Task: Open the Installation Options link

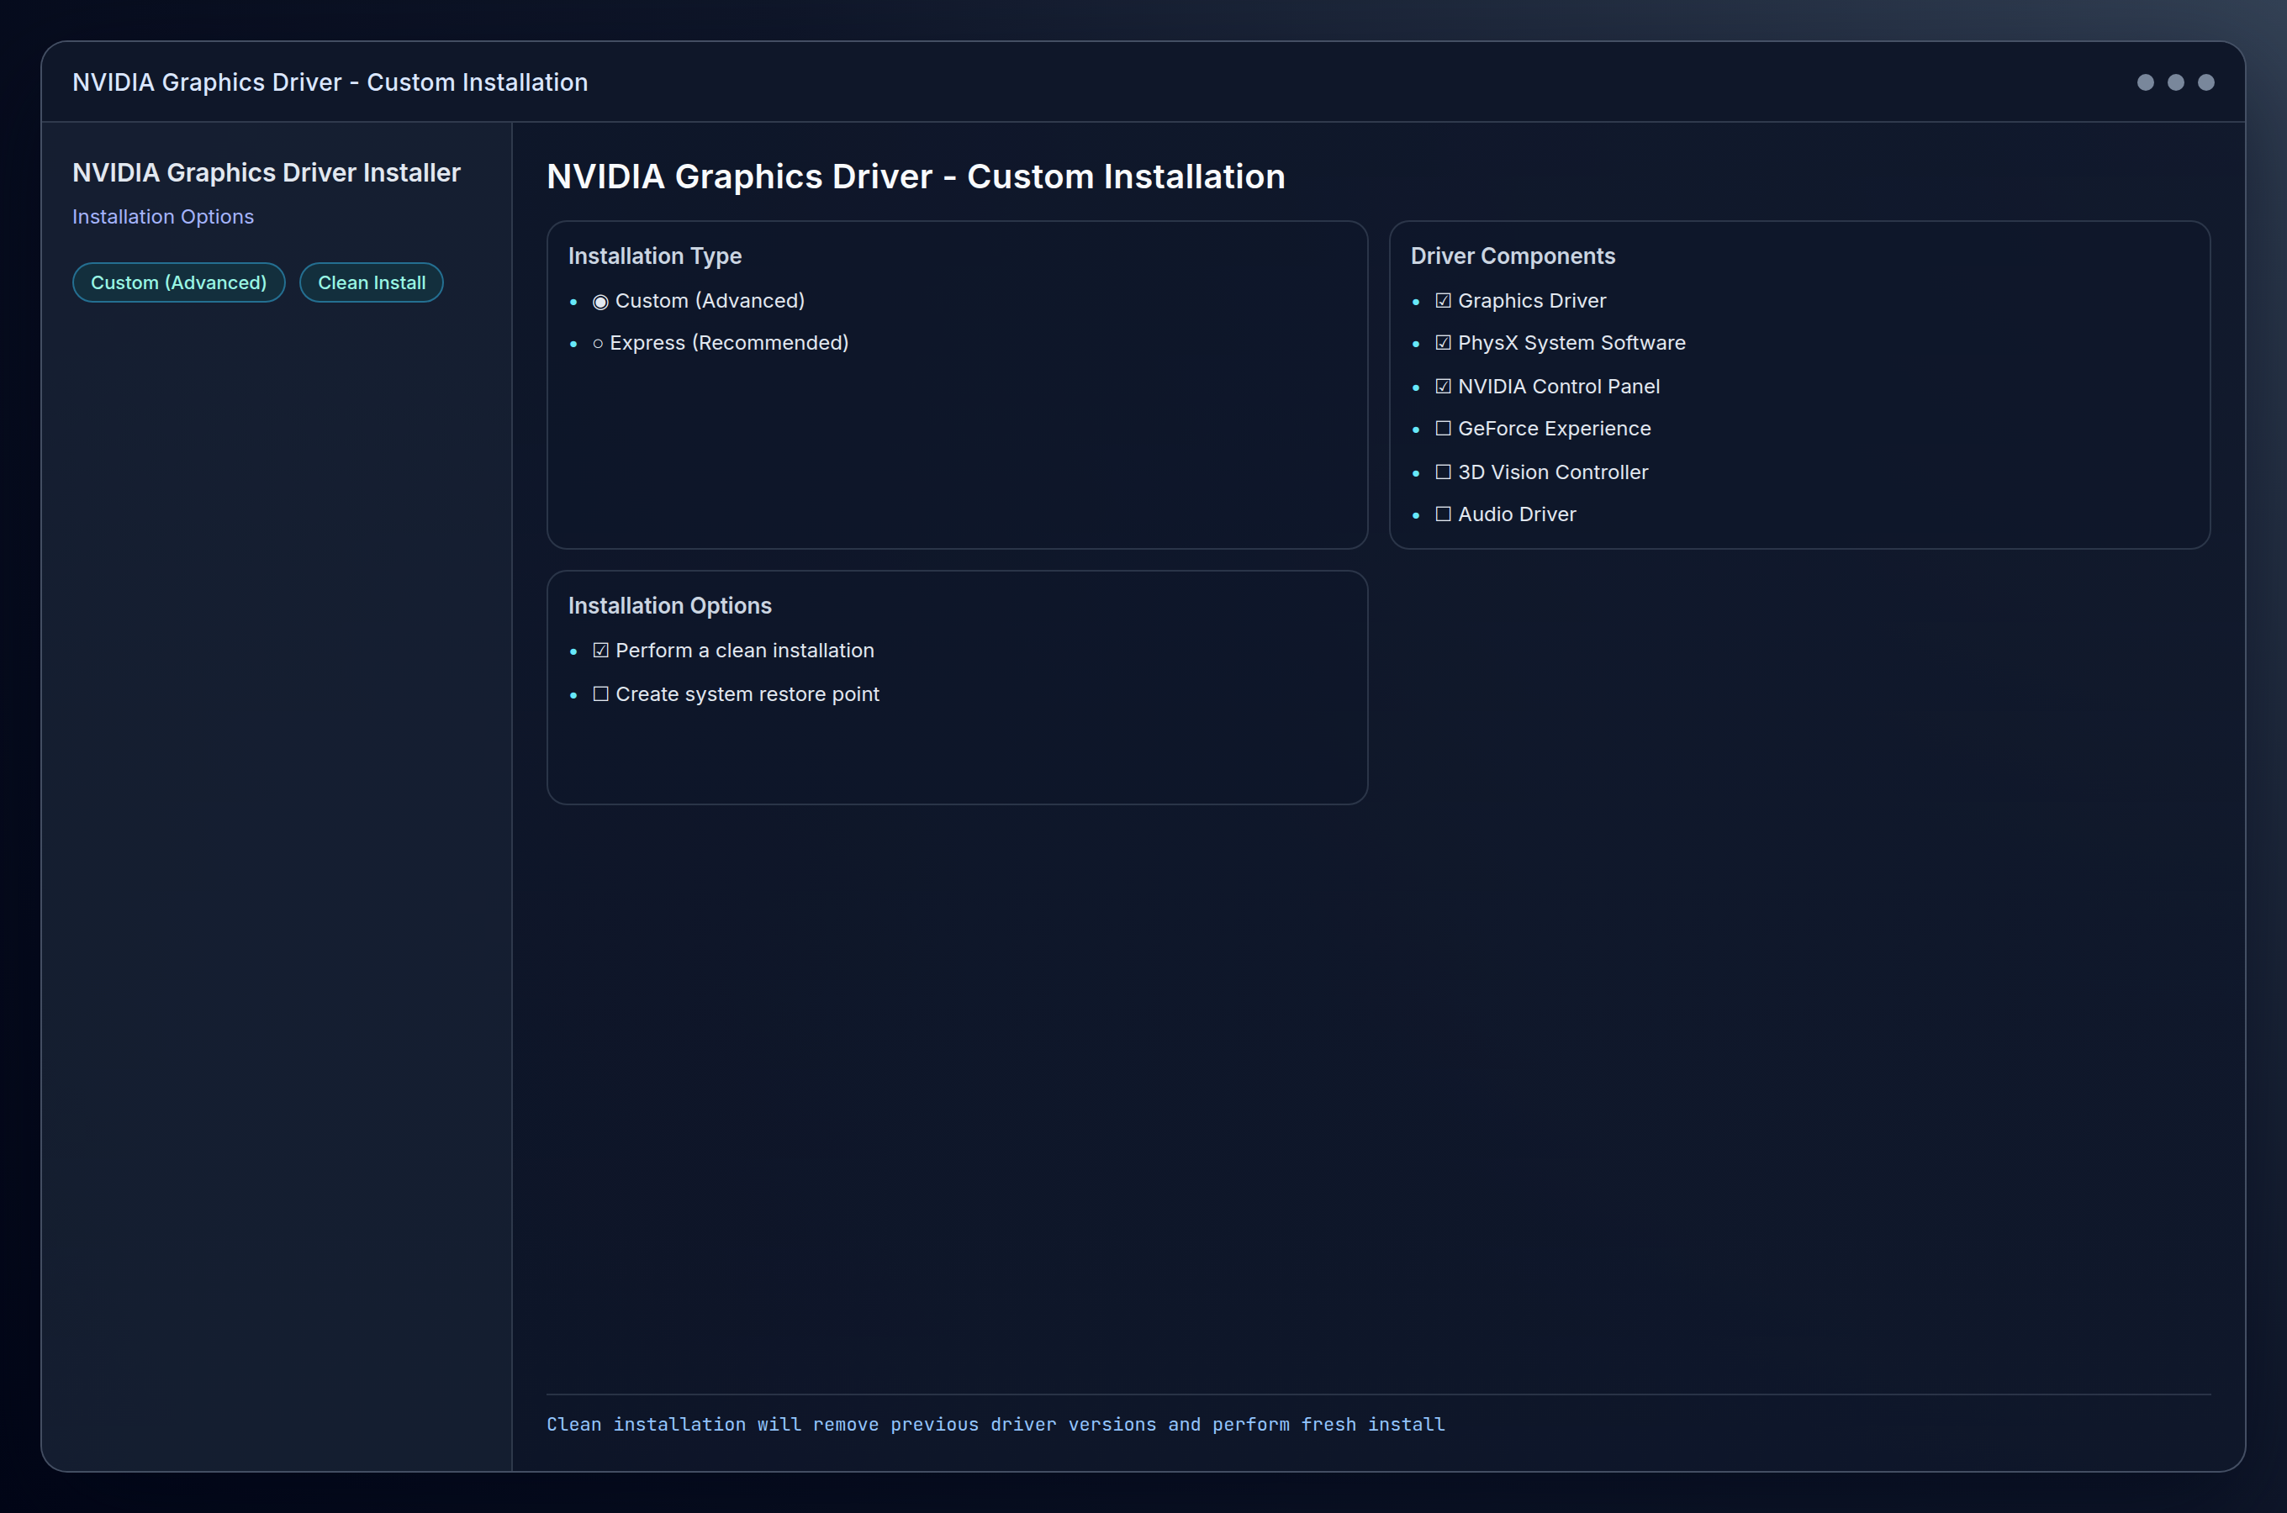Action: coord(162,216)
